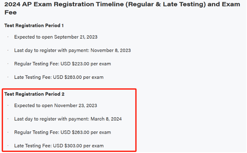Click the November 8, 2023 payment deadline
The width and height of the screenshot is (247, 153).
point(110,50)
